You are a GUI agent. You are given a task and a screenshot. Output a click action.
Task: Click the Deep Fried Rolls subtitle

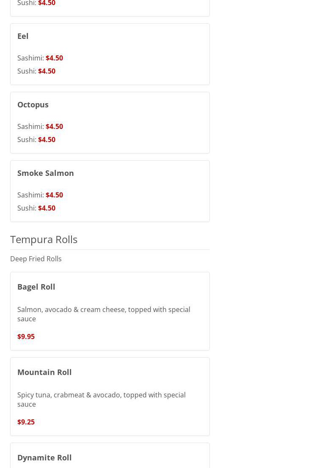(36, 259)
